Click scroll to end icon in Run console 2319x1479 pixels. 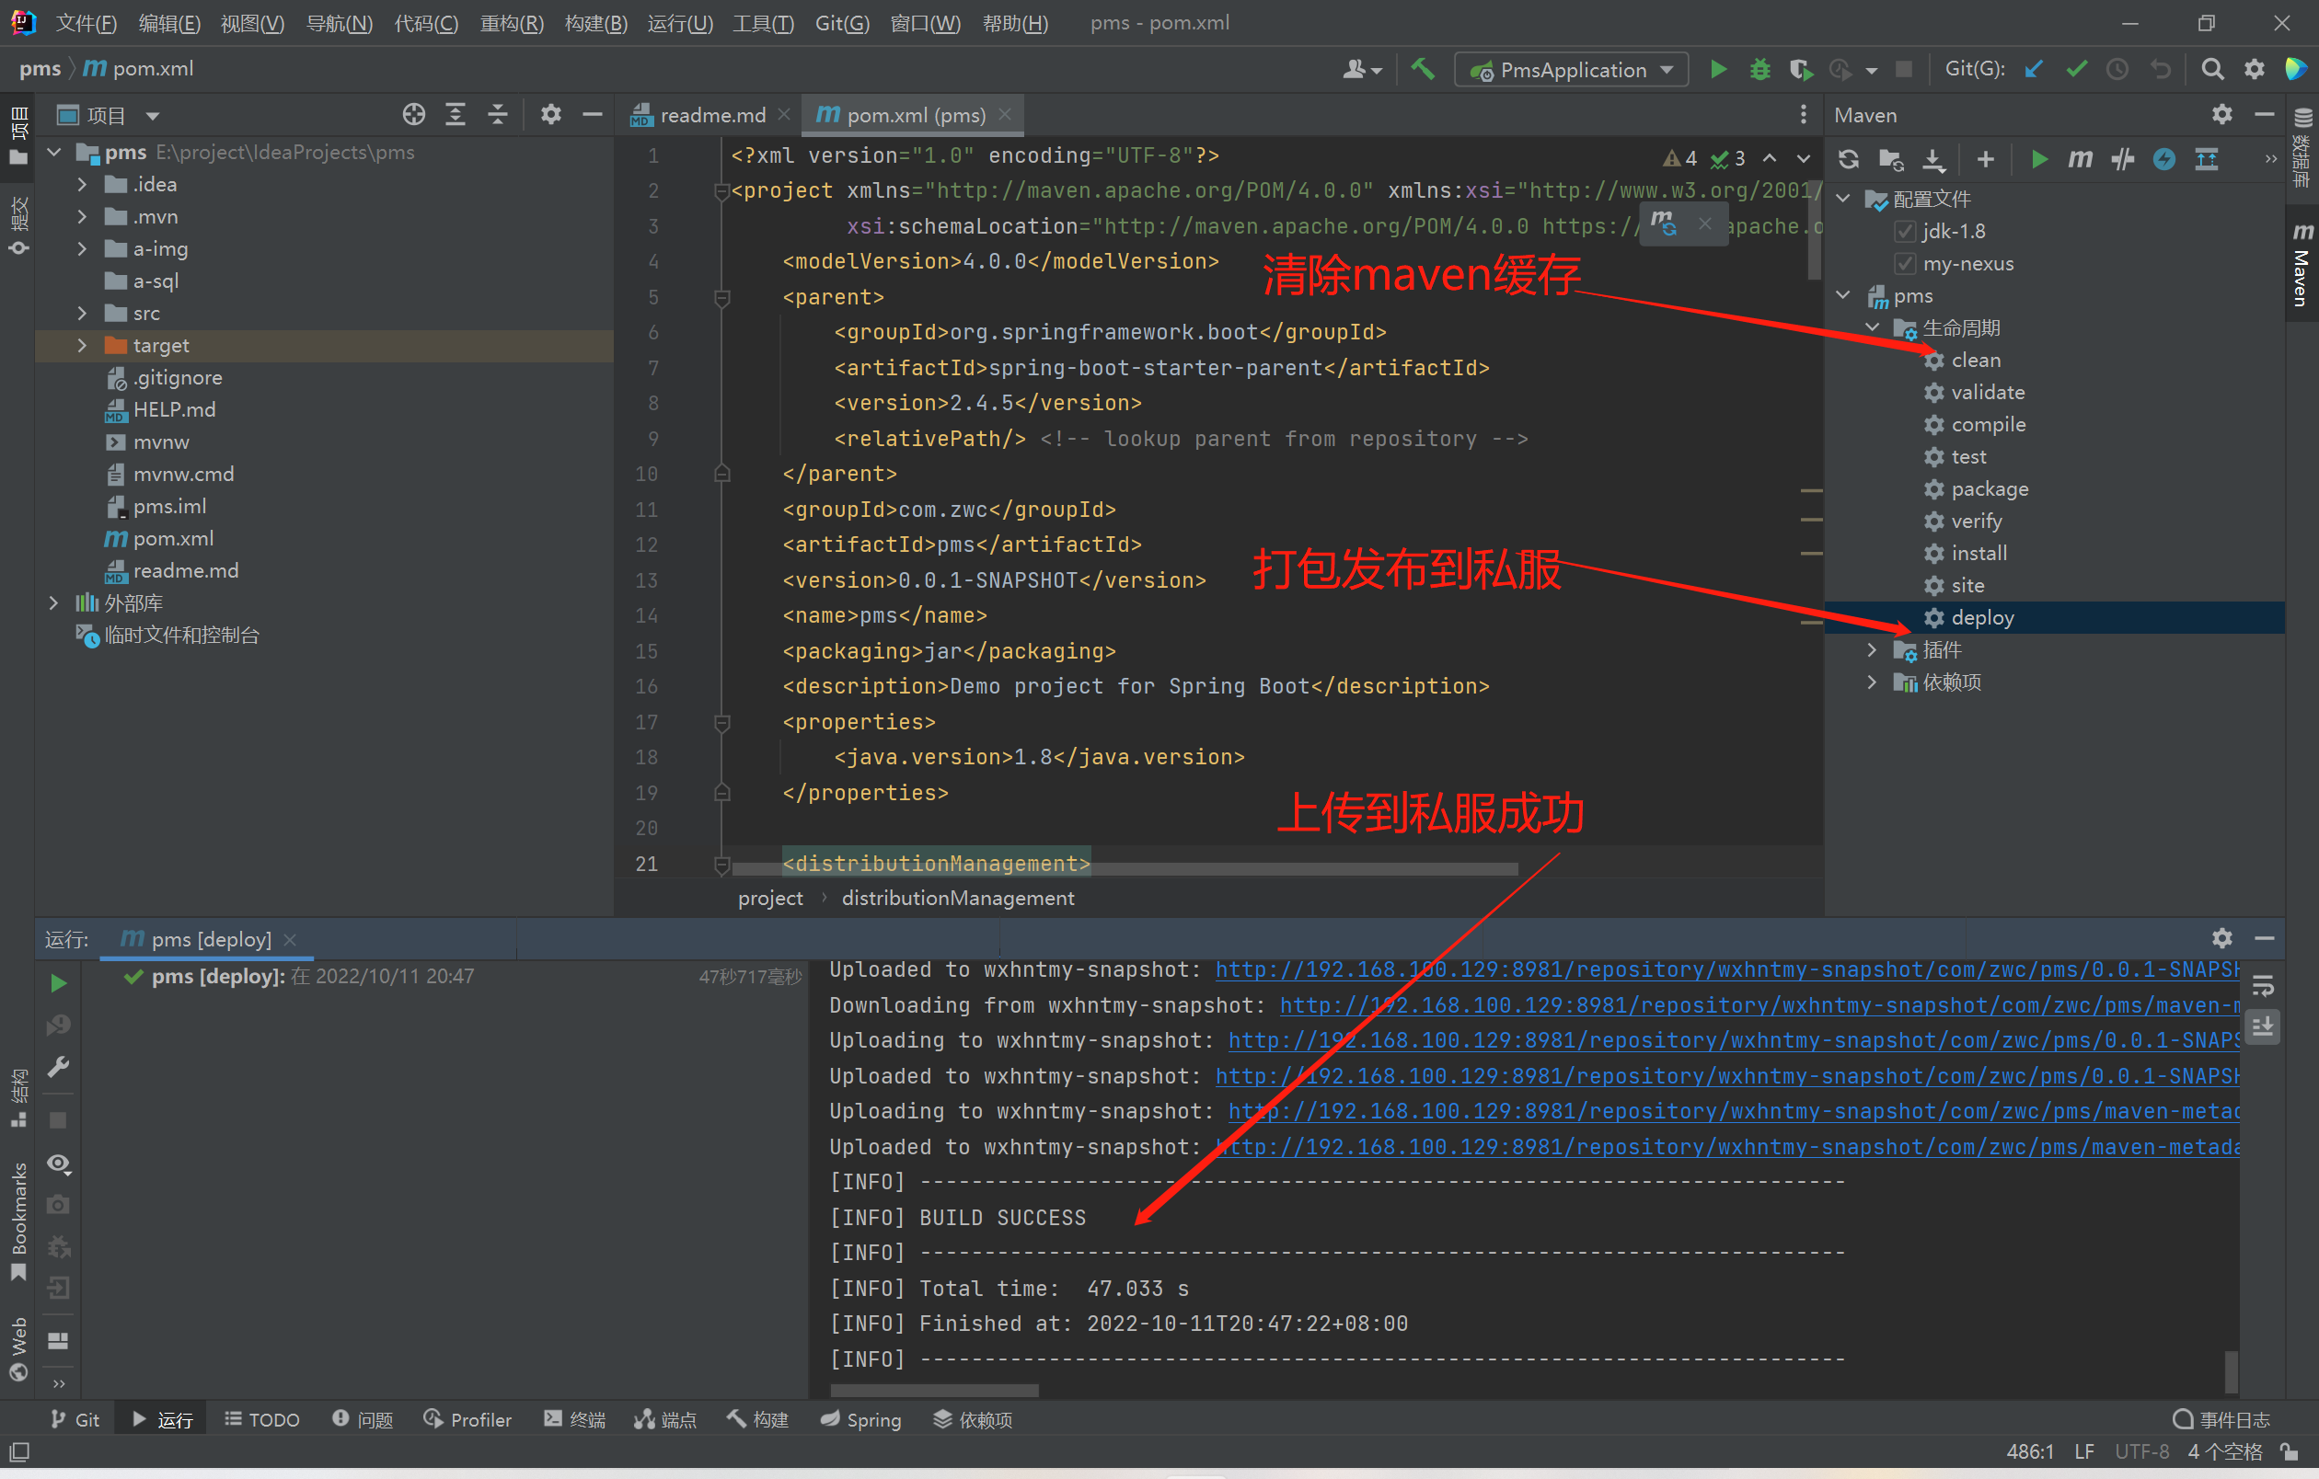coord(2263,1026)
